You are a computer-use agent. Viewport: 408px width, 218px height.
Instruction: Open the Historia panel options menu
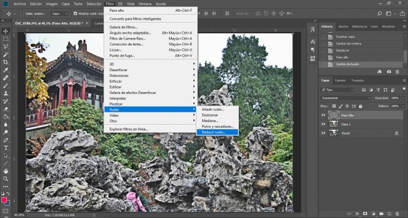[404, 27]
